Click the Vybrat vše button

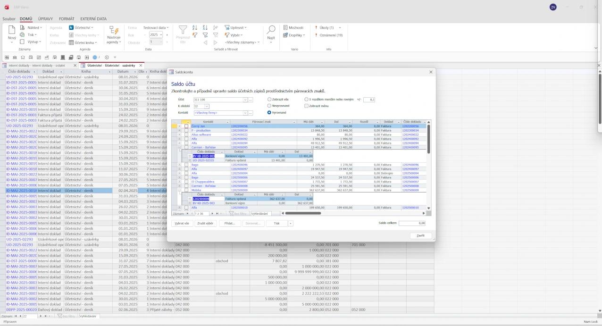[182, 224]
